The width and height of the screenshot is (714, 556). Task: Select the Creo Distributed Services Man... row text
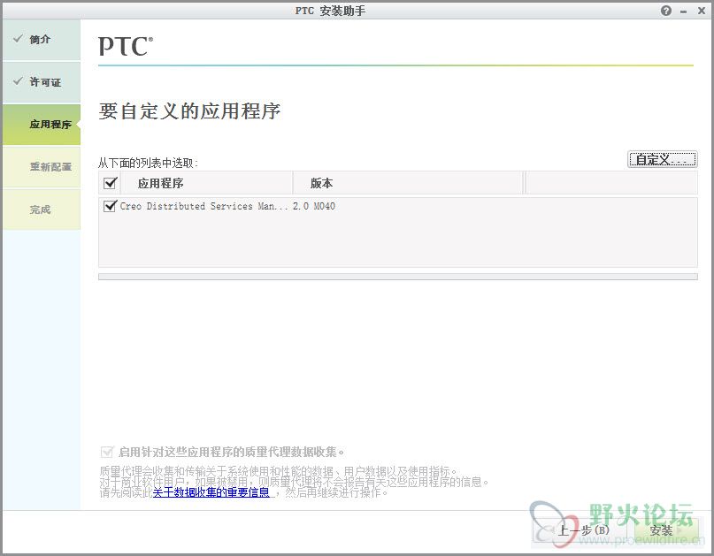pos(203,206)
